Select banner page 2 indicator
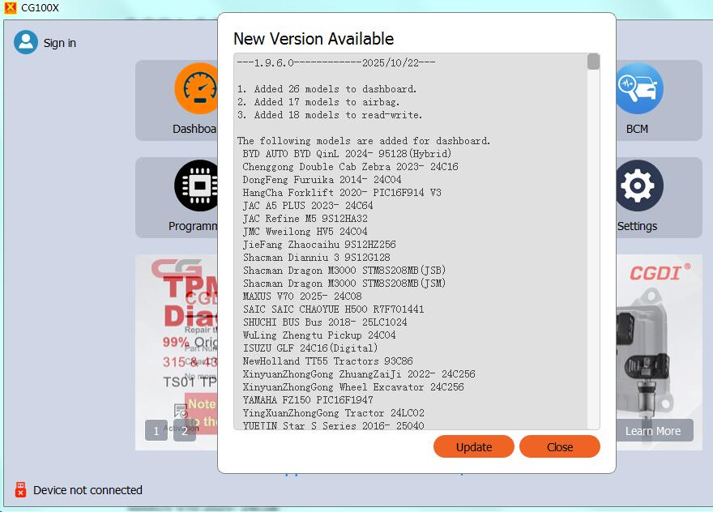Image resolution: width=713 pixels, height=512 pixels. pos(184,431)
